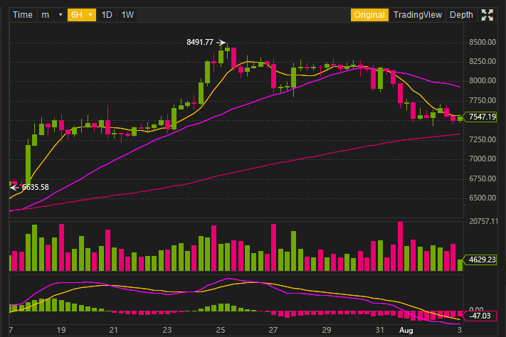Expand the 6H interval dropdown arrow
Viewport: 506px width, 337px height.
90,15
